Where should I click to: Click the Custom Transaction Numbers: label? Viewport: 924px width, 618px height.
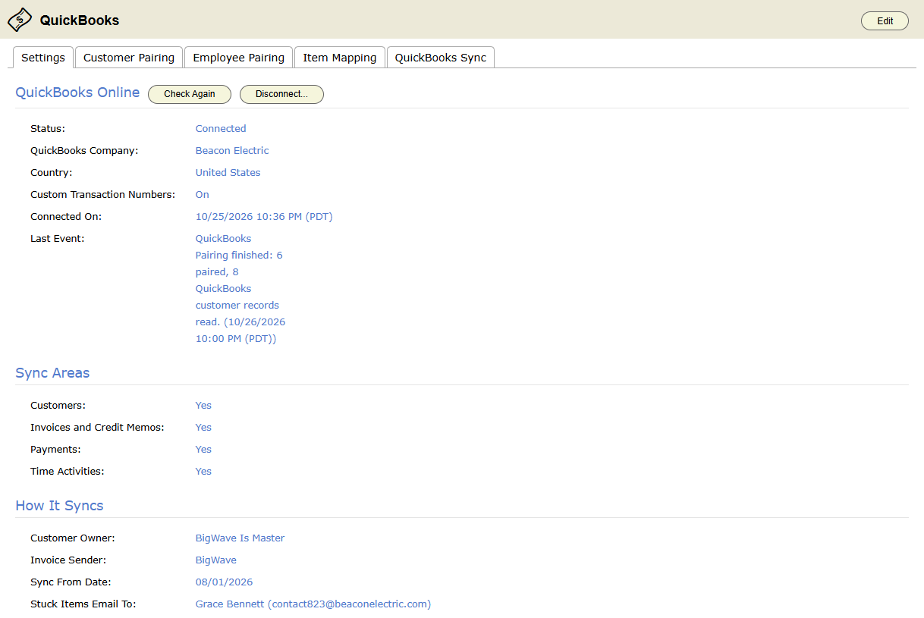[102, 195]
